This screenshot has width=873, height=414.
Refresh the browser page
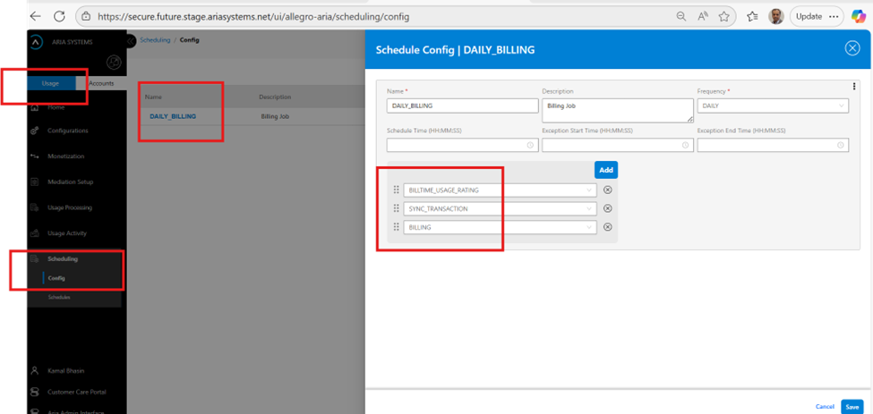(x=59, y=16)
